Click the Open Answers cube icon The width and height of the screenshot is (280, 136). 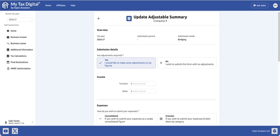(x=274, y=131)
